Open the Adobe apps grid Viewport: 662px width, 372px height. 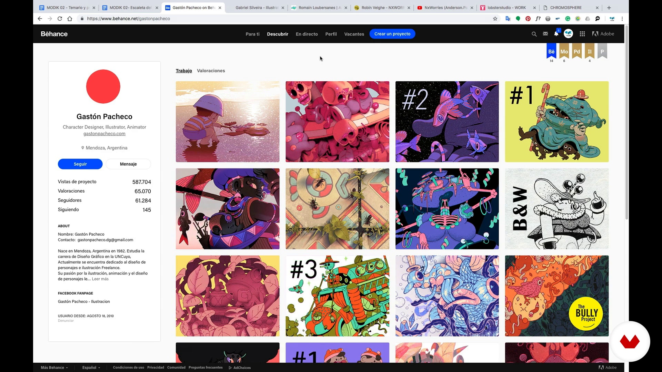582,34
